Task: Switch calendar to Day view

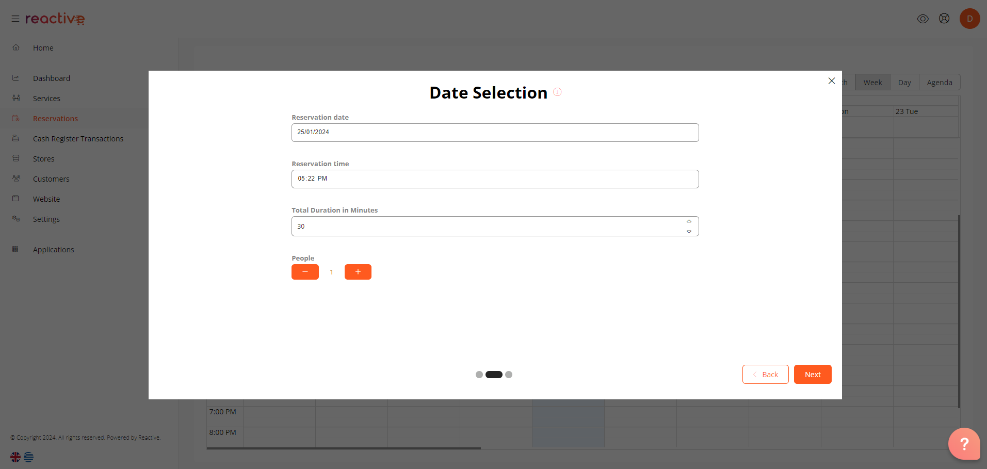Action: (904, 83)
